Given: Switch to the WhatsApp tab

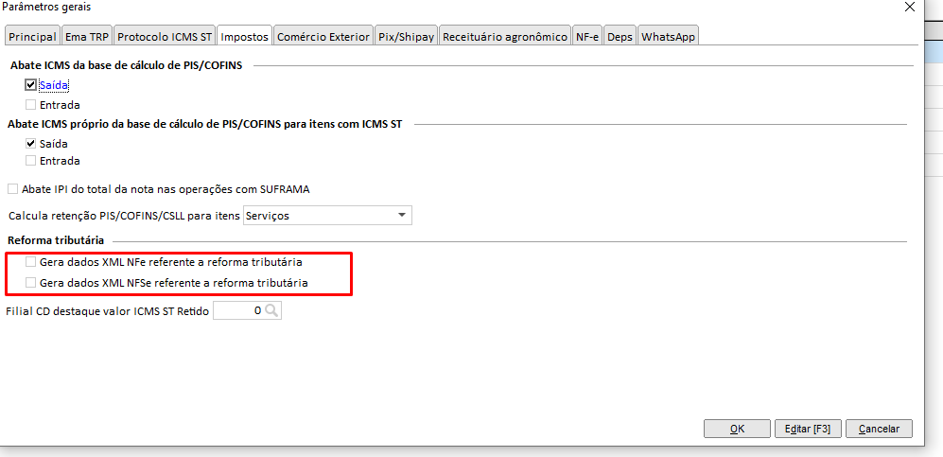Looking at the screenshot, I should coord(668,37).
